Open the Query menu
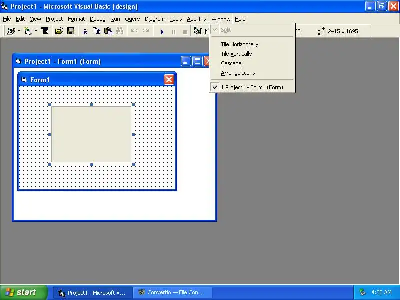400x300 pixels. pyautogui.click(x=132, y=19)
